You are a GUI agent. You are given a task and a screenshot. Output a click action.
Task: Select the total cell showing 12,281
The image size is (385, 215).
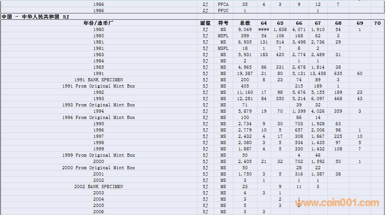click(245, 98)
